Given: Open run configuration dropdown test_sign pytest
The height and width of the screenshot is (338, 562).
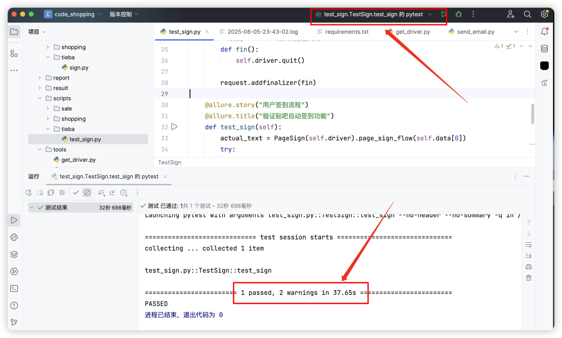Looking at the screenshot, I should pos(374,15).
